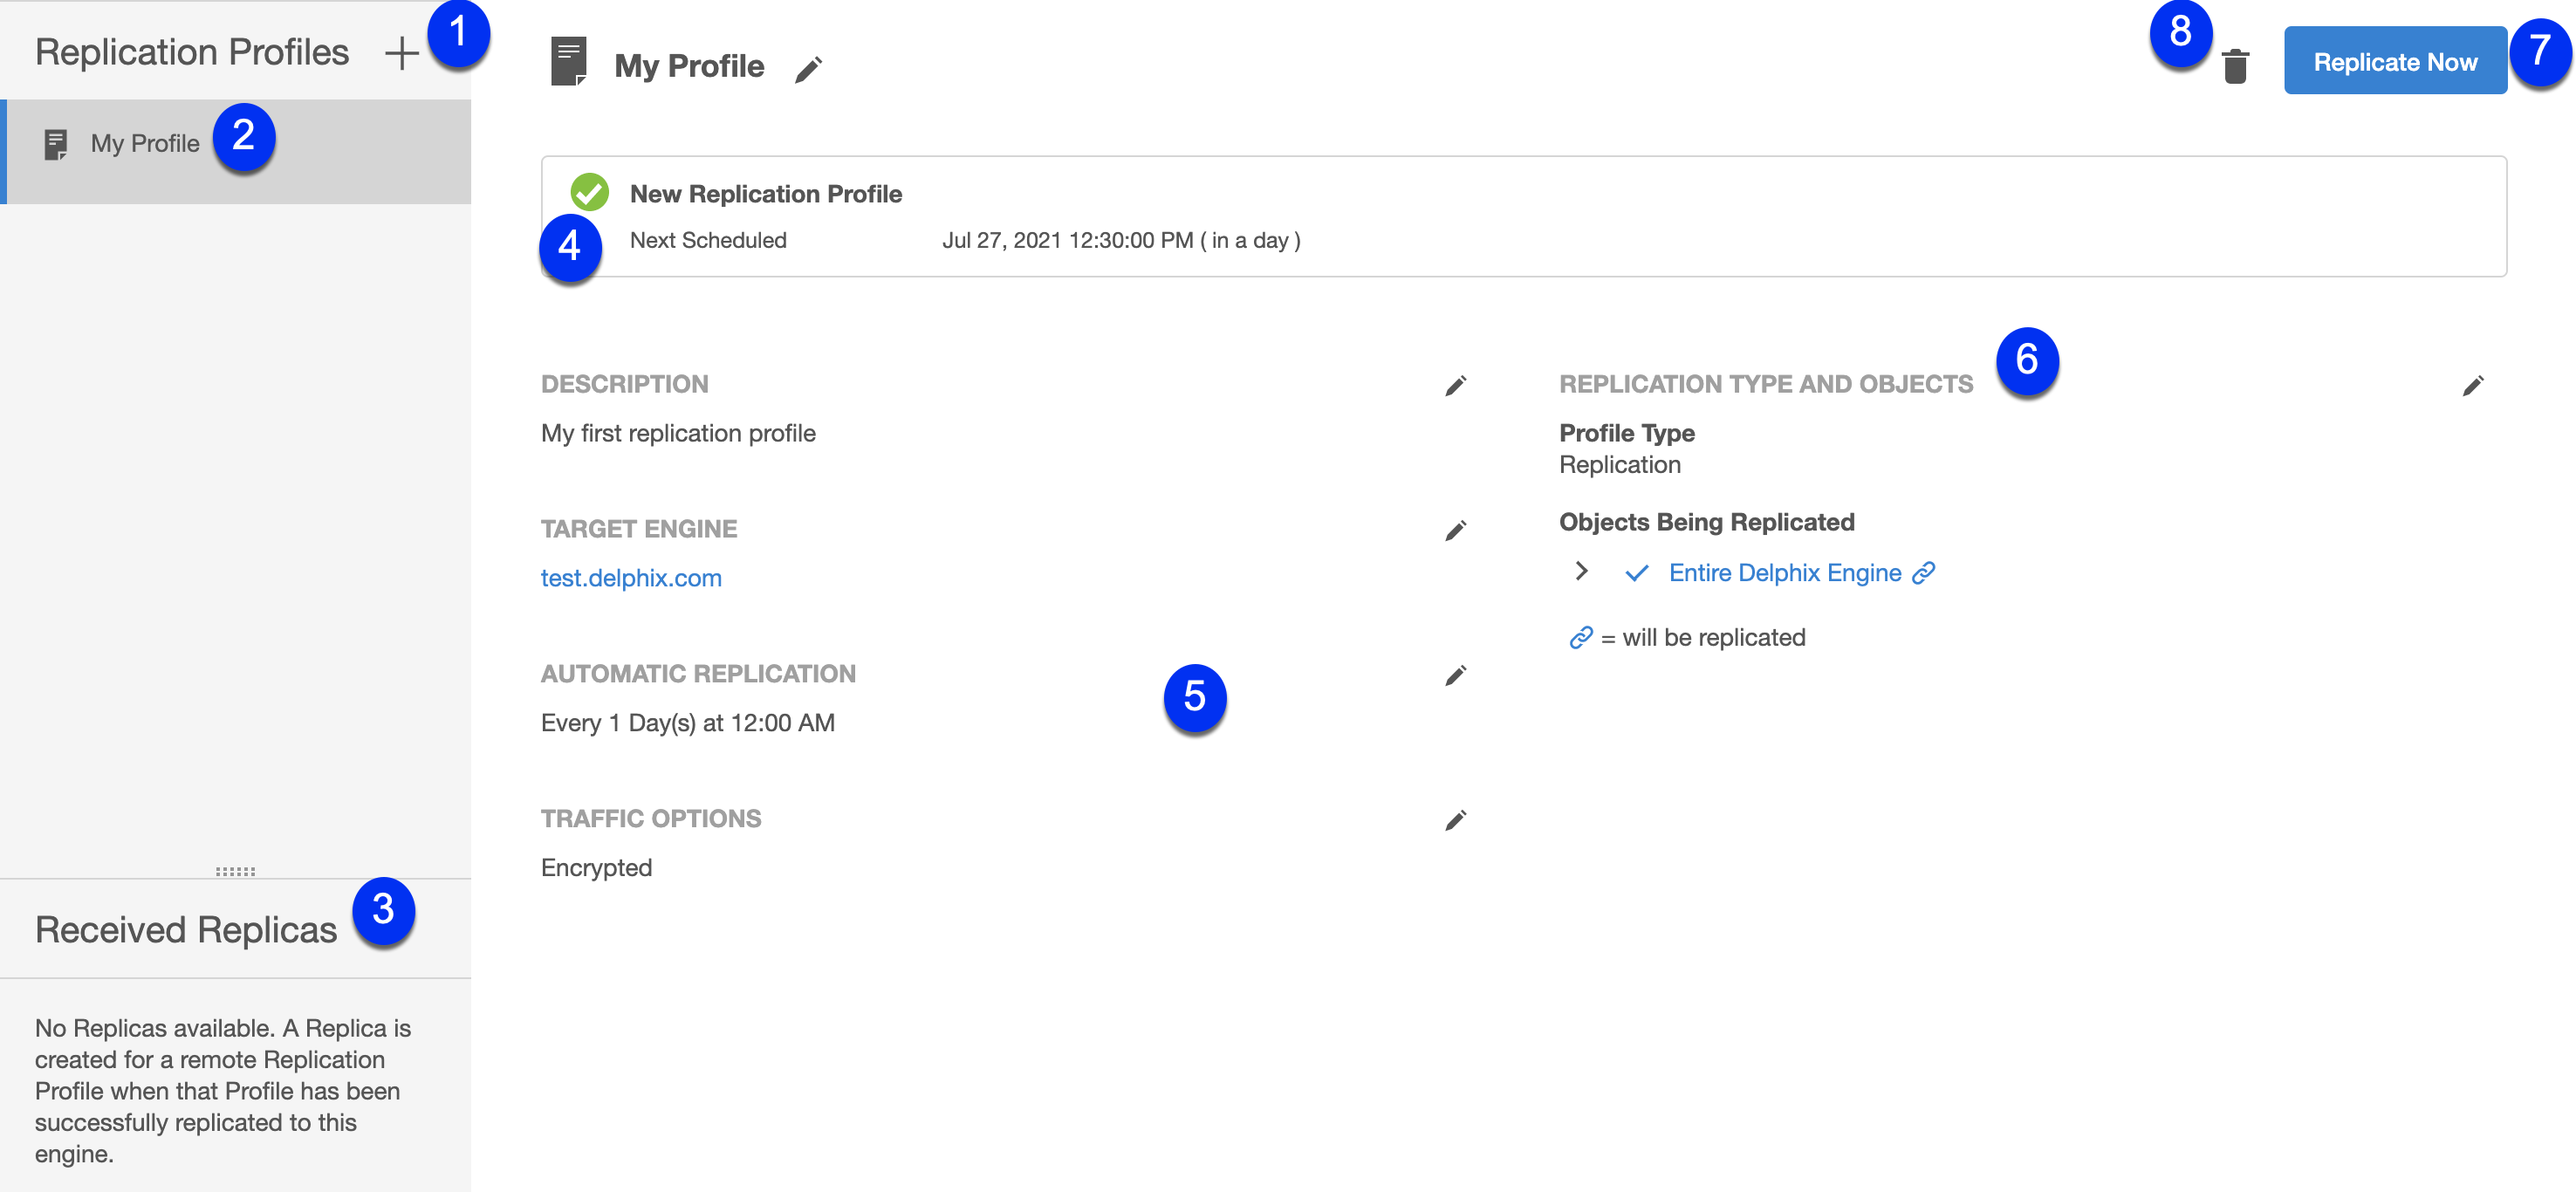This screenshot has width=2576, height=1192.
Task: Click the green status checkmark icon
Action: pyautogui.click(x=589, y=192)
